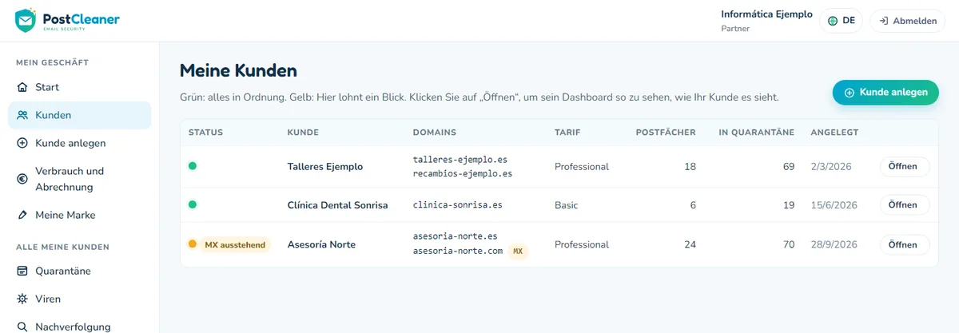The image size is (959, 333).
Task: Click the Meine Kunden page heading
Action: [238, 70]
